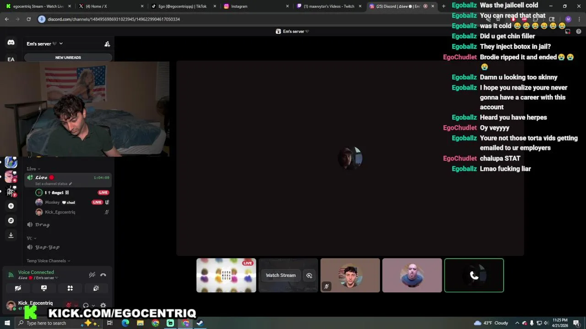
Task: Collapse the VC channel category
Action: tap(32, 238)
